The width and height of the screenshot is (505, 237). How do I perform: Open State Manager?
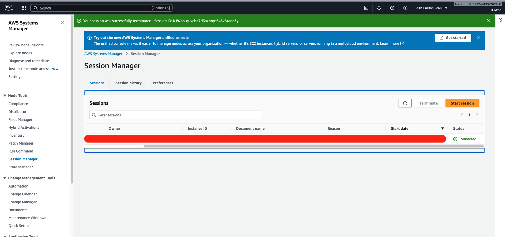(x=21, y=167)
